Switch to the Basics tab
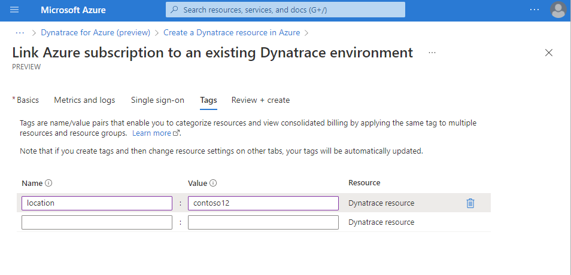 [x=28, y=100]
